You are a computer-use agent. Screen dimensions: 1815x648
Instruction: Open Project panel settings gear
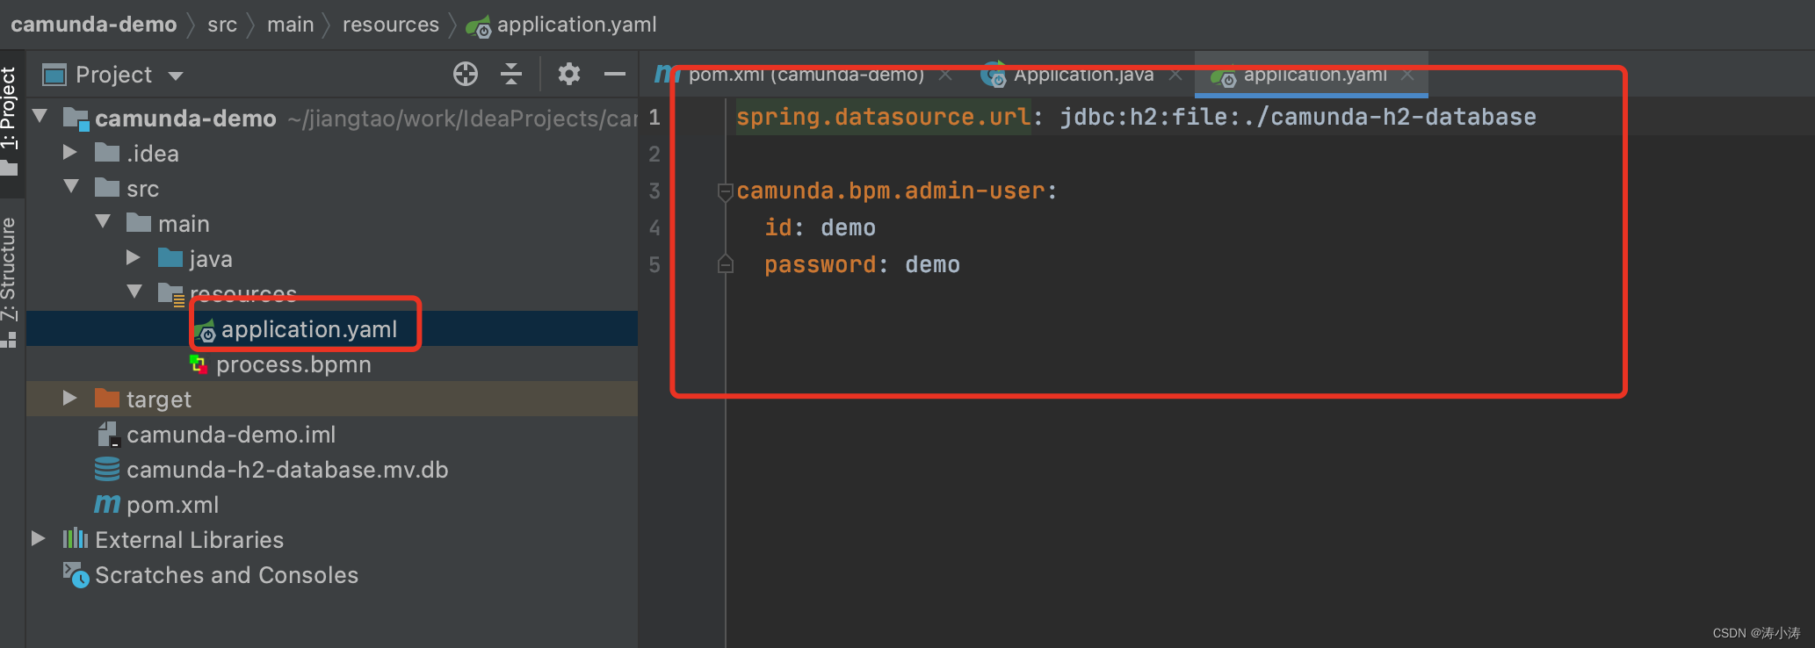(569, 74)
